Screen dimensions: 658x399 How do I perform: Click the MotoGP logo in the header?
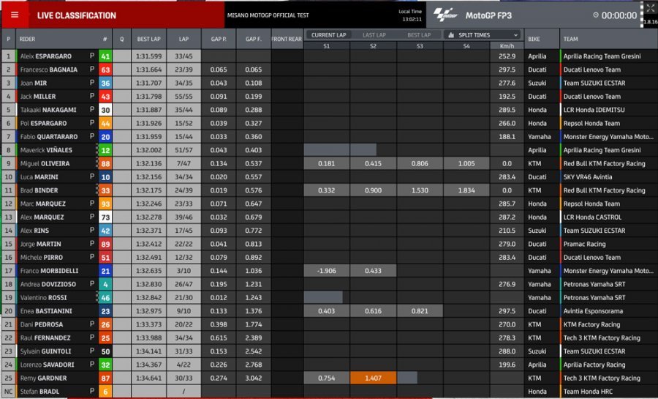point(444,15)
